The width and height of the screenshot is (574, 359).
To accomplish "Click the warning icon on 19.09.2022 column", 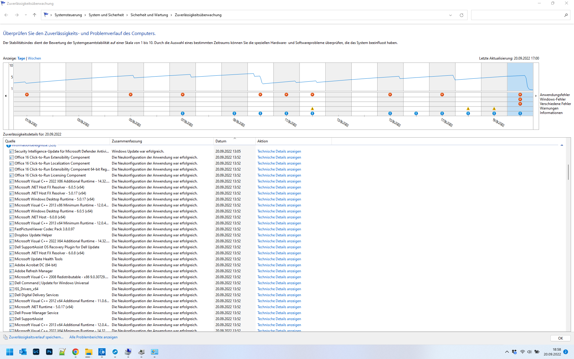I will 494,109.
